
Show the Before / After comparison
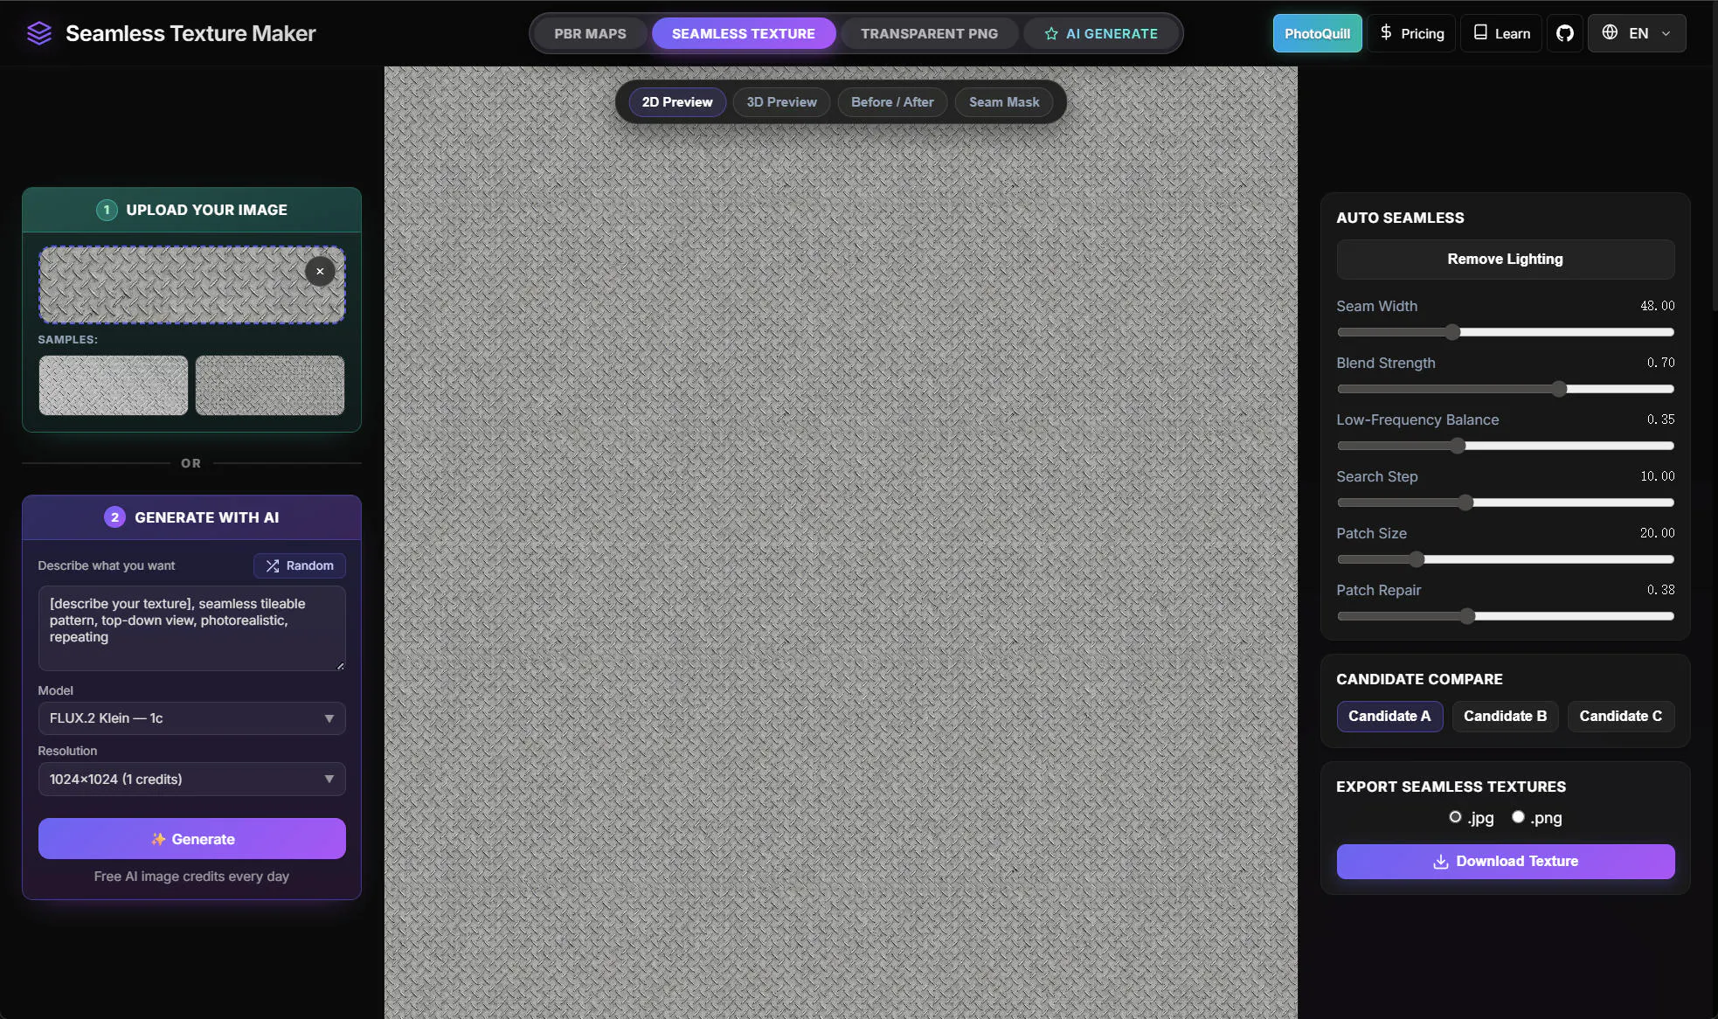[x=892, y=102]
